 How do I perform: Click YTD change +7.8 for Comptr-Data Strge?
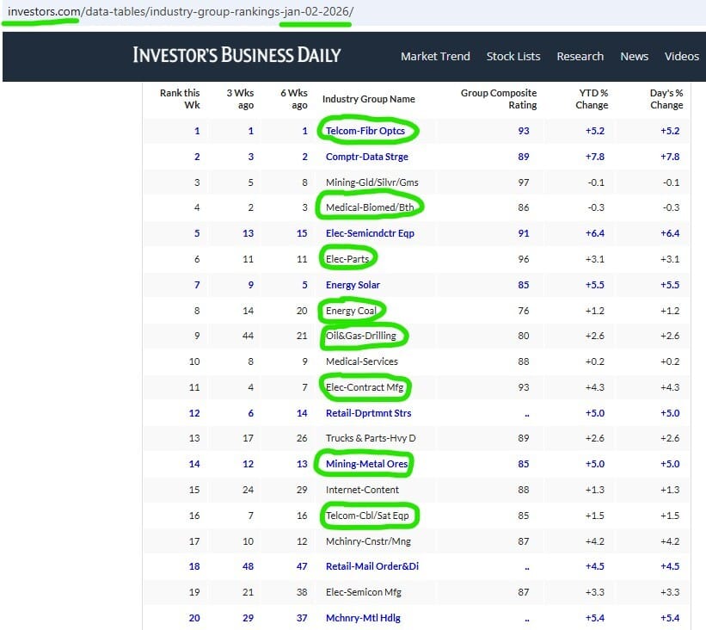pos(595,157)
